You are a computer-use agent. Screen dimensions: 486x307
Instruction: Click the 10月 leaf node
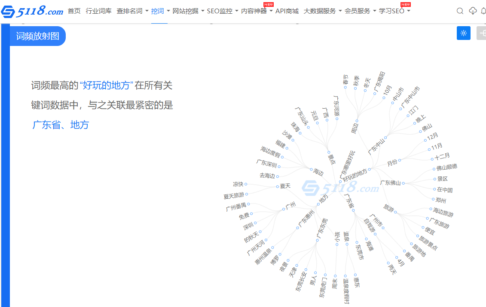tap(388, 91)
